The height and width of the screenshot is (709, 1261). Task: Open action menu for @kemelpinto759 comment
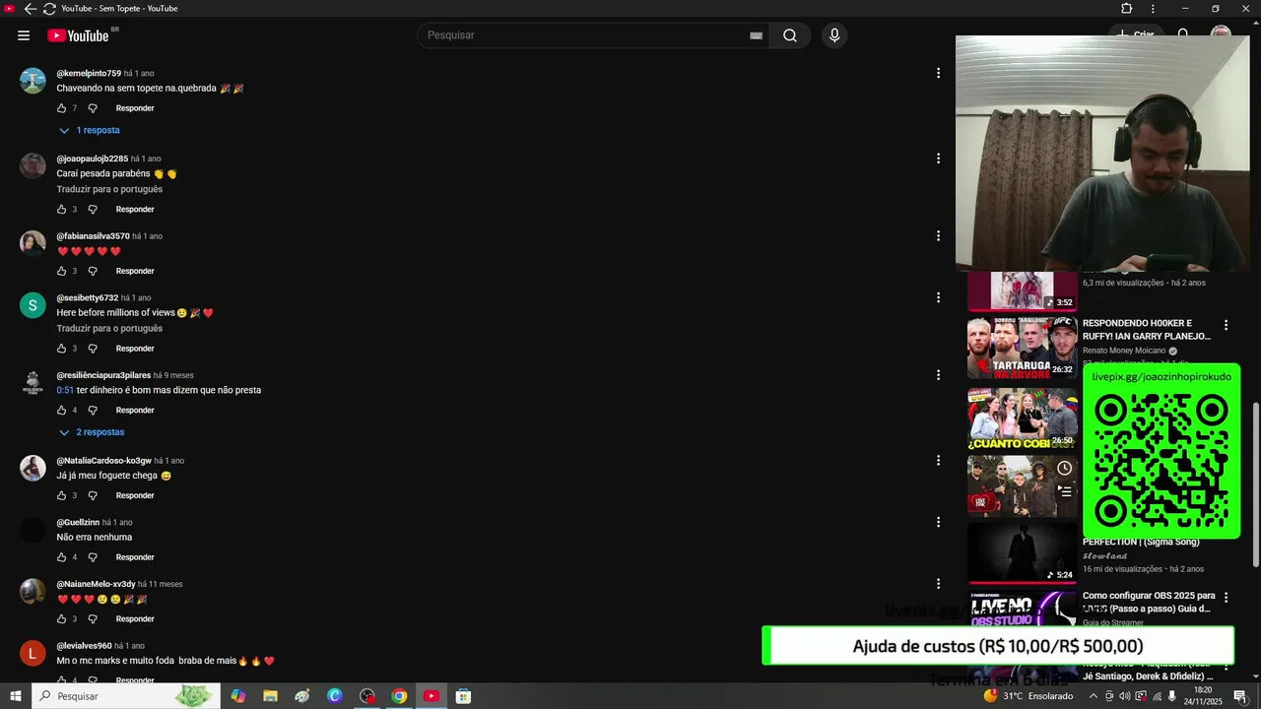(x=938, y=73)
